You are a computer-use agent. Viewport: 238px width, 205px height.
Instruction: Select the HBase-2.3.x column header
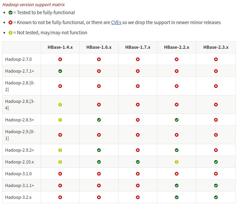point(216,47)
